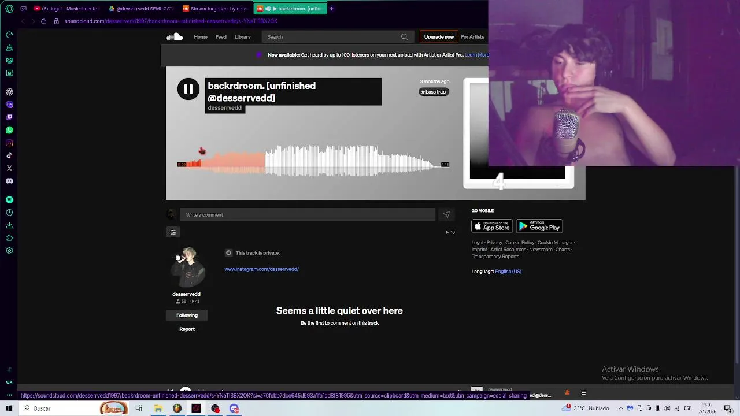This screenshot has height=416, width=740.
Task: Open Downloads icon in sidebar
Action: tap(9, 225)
